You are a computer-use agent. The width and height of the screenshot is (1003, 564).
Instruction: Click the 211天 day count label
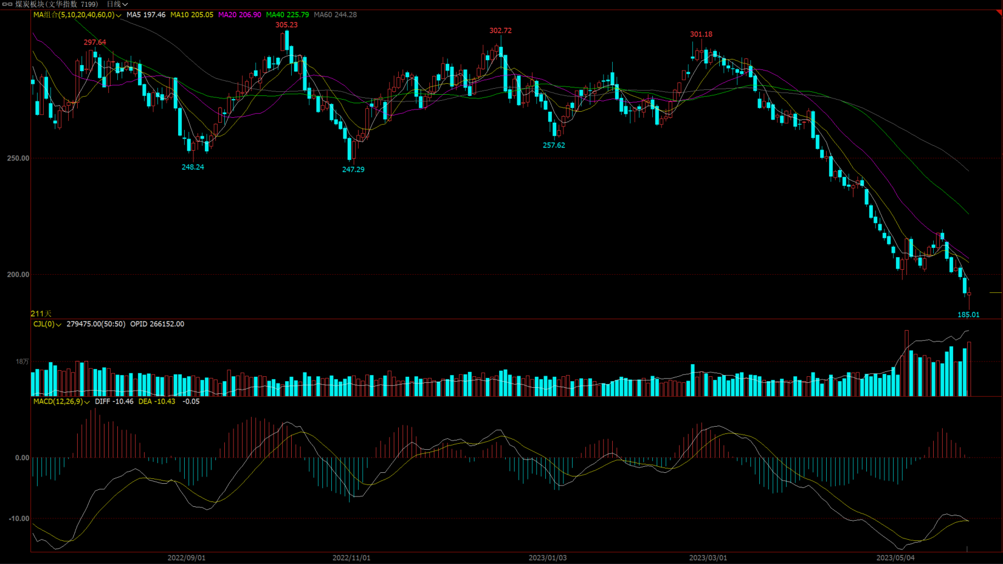pyautogui.click(x=41, y=314)
